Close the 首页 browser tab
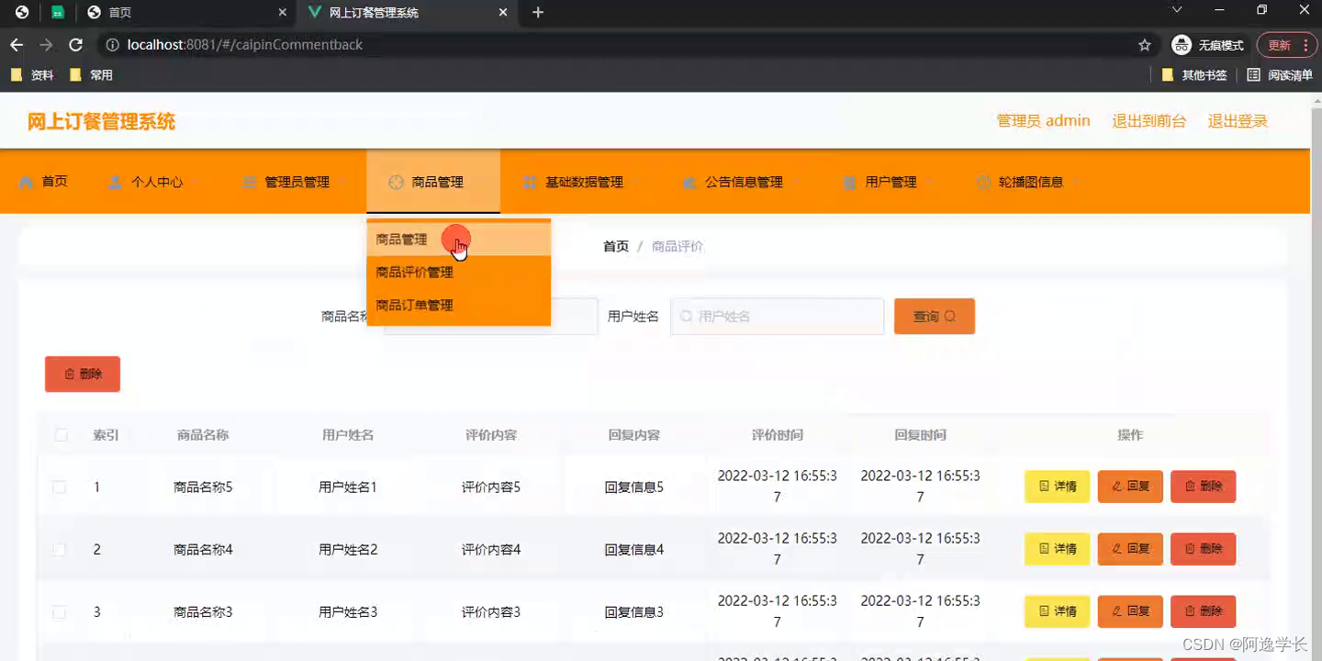This screenshot has width=1322, height=661. pos(284,13)
